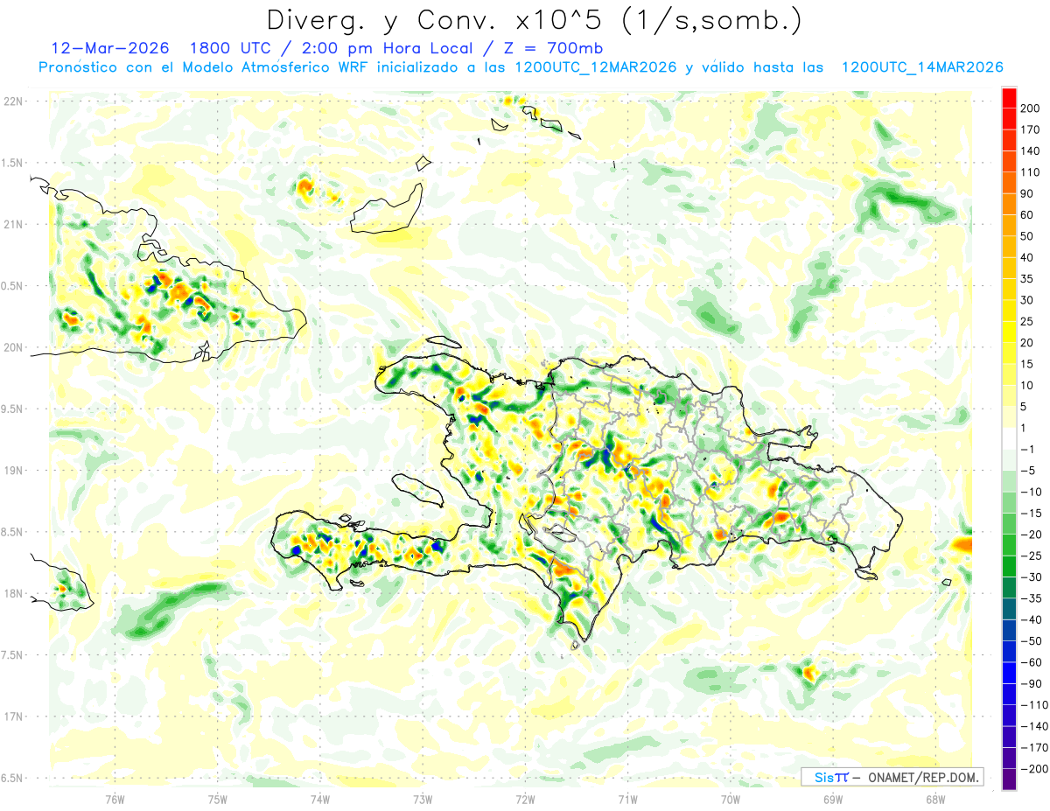Click the negative '-5' scale label
1050x811 pixels.
[x=1028, y=471]
